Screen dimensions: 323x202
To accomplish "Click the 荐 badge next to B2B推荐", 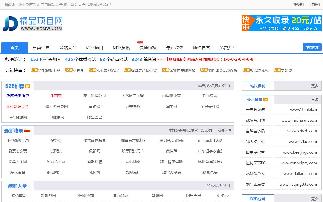I will tap(27, 86).
